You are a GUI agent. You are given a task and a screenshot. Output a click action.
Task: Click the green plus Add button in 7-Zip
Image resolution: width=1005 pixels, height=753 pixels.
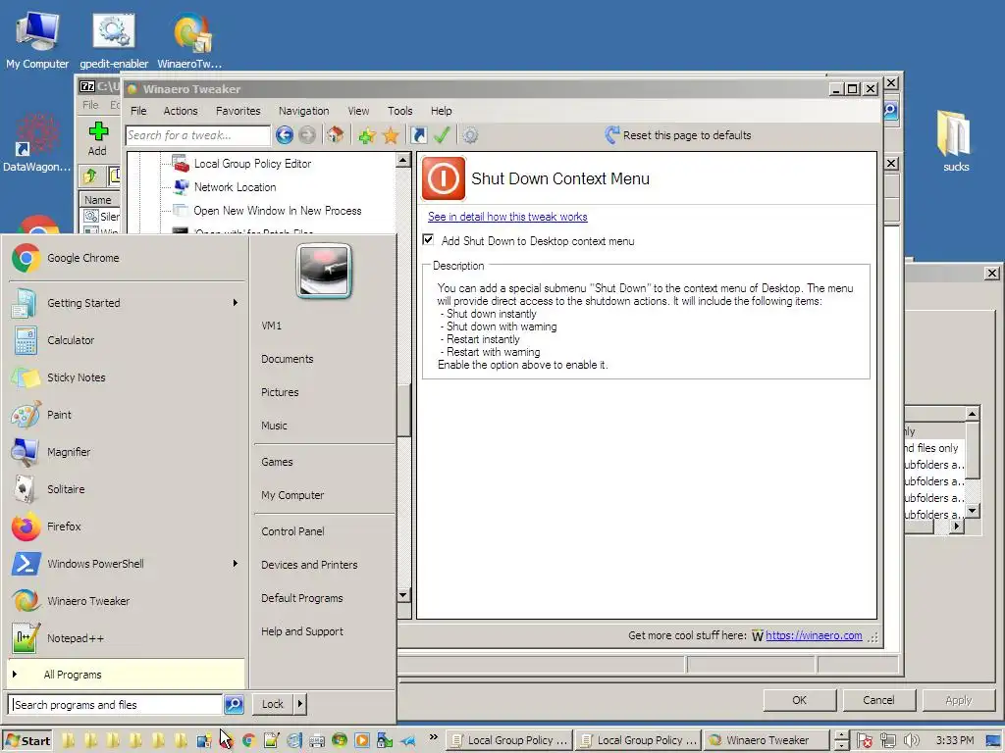coord(97,138)
